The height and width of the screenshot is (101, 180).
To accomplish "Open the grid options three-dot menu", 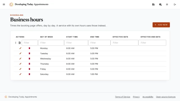I will point(16,43).
